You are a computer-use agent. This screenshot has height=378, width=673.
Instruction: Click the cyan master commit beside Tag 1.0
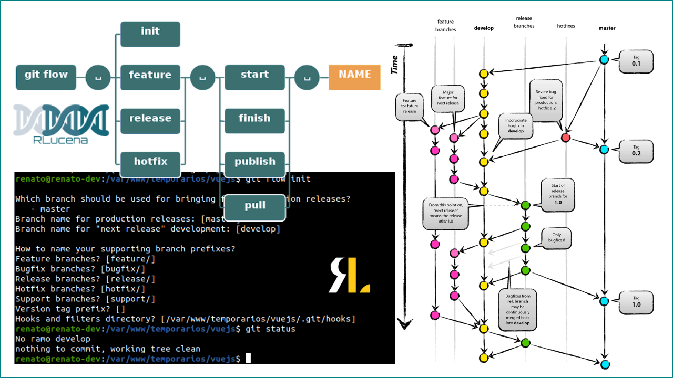[604, 301]
